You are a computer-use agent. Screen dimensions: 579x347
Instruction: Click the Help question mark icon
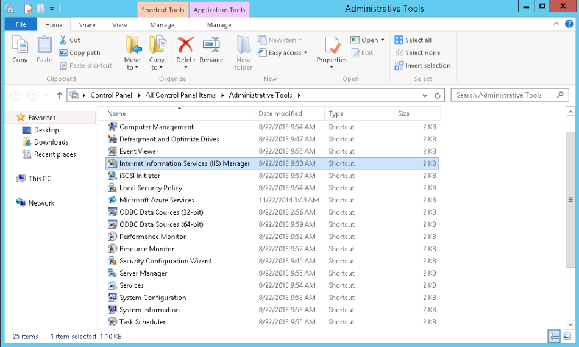pos(569,24)
